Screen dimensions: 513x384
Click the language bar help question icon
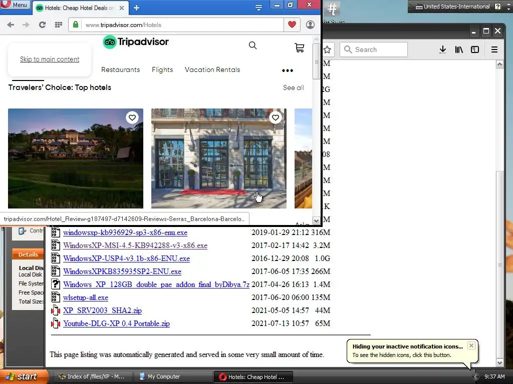[497, 6]
